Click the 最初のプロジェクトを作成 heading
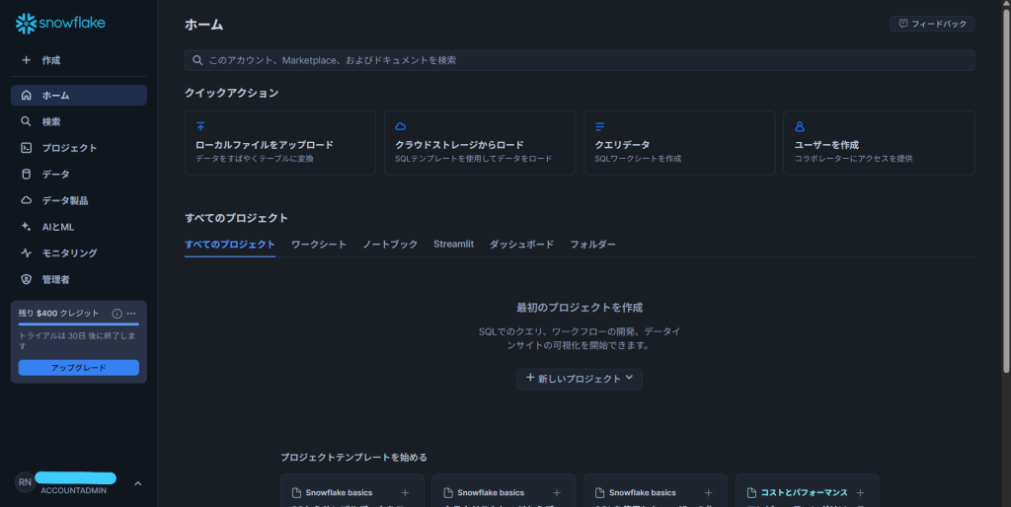The height and width of the screenshot is (507, 1011). [580, 308]
